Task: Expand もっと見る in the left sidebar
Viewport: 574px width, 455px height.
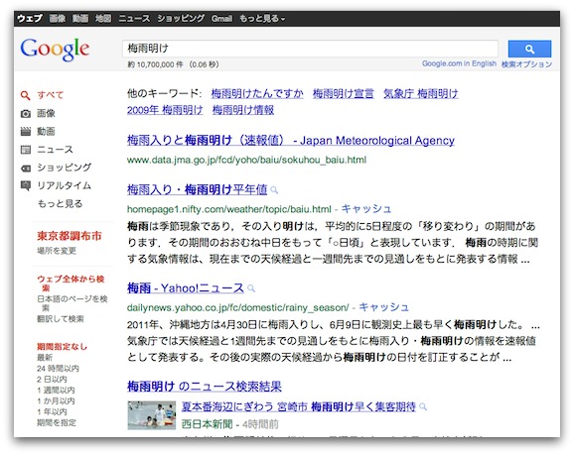Action: pos(60,203)
